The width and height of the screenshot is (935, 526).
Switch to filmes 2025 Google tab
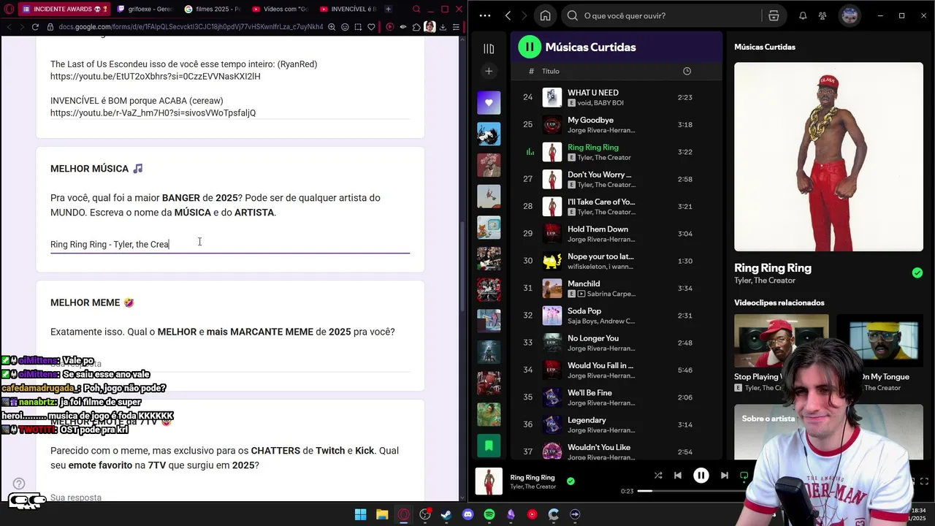coord(212,9)
